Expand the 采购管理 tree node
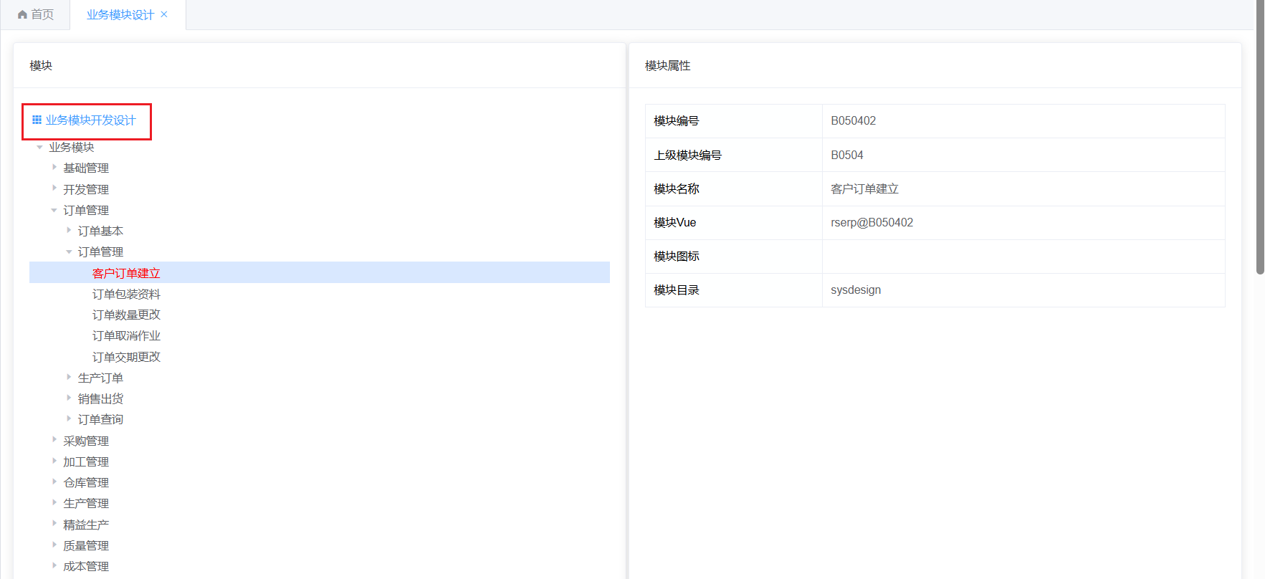This screenshot has width=1265, height=579. click(x=54, y=440)
